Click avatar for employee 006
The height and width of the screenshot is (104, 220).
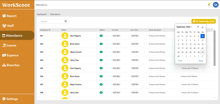[65, 76]
